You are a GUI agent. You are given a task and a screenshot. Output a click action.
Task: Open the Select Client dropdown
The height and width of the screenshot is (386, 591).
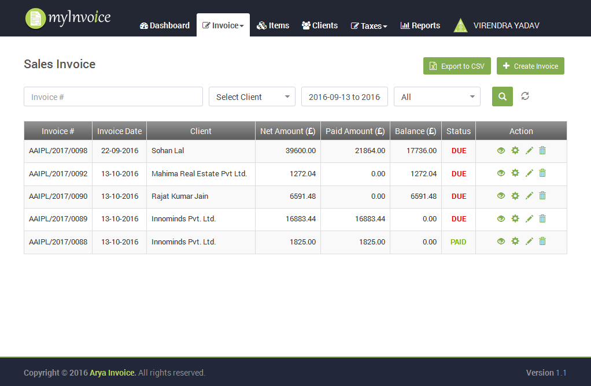tap(252, 97)
